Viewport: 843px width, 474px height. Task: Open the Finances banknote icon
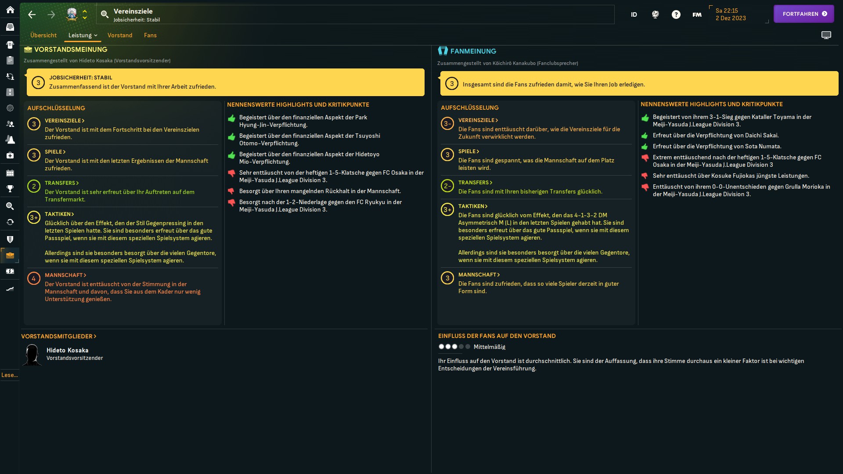(x=10, y=271)
